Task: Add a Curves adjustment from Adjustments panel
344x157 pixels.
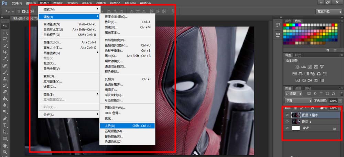Action: [x=310, y=67]
